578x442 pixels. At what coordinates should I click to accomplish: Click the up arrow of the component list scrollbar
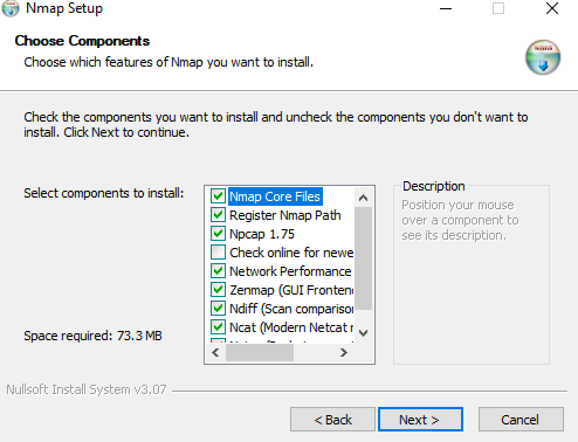tap(363, 196)
